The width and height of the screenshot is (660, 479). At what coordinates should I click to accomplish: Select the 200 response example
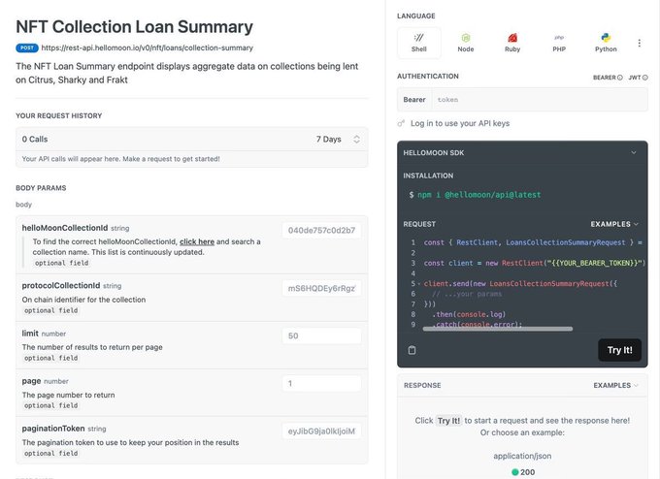(x=523, y=472)
